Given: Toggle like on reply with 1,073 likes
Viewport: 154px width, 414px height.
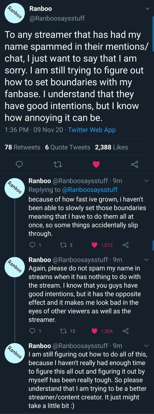Looking at the screenshot, I should coord(95,245).
